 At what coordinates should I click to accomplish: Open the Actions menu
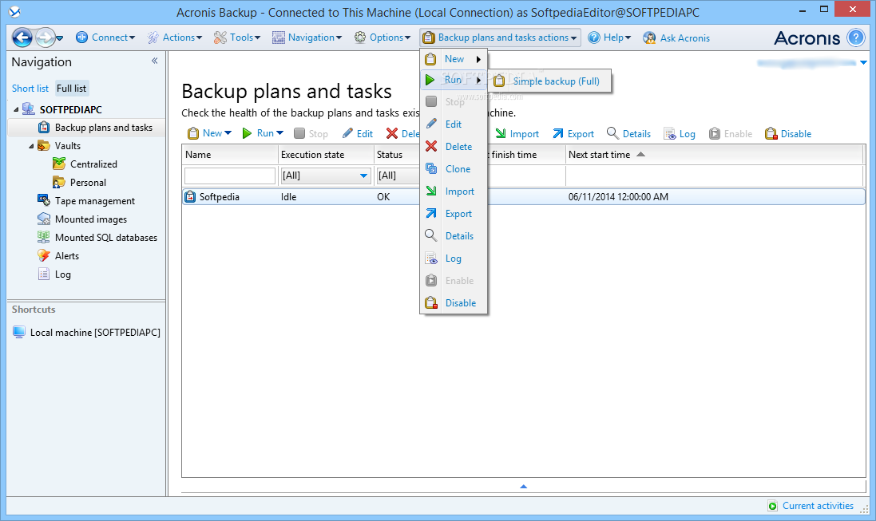point(175,37)
